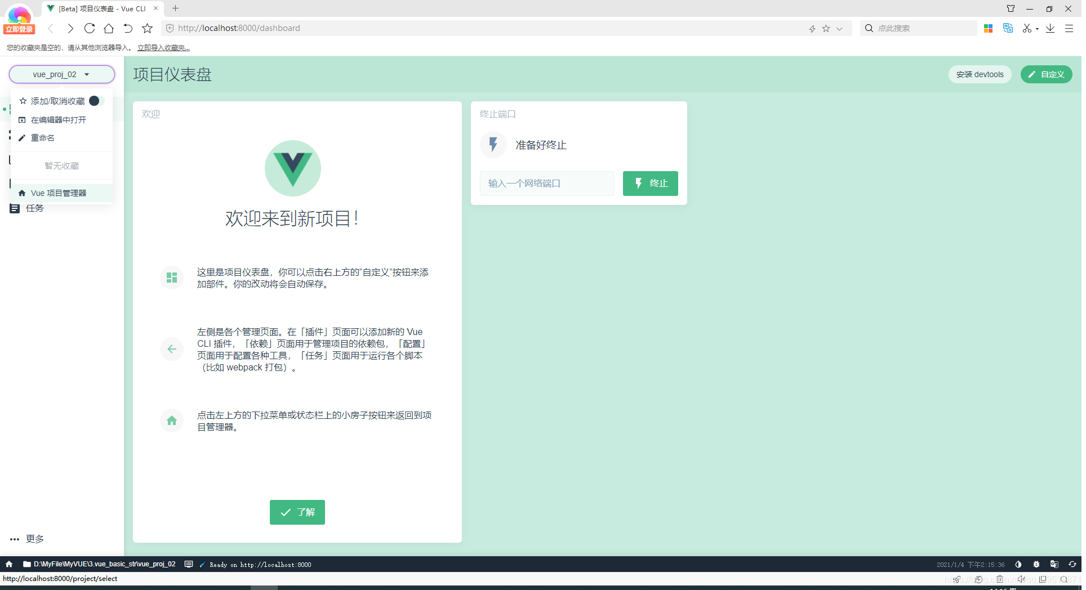Screen dimensions: 1086x590
Task: Click the dark mode toggle in the status bar
Action: (1018, 564)
